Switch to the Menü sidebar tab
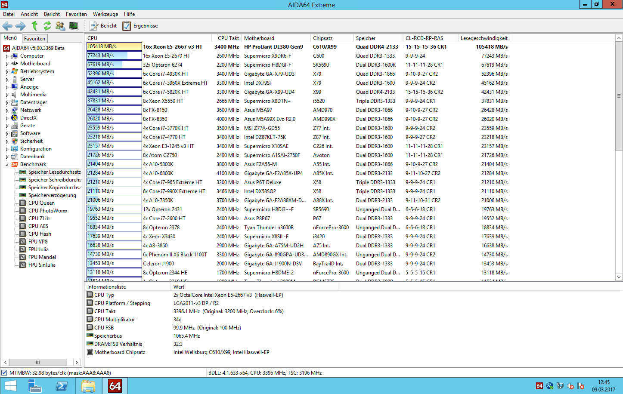The image size is (623, 394). tap(10, 38)
